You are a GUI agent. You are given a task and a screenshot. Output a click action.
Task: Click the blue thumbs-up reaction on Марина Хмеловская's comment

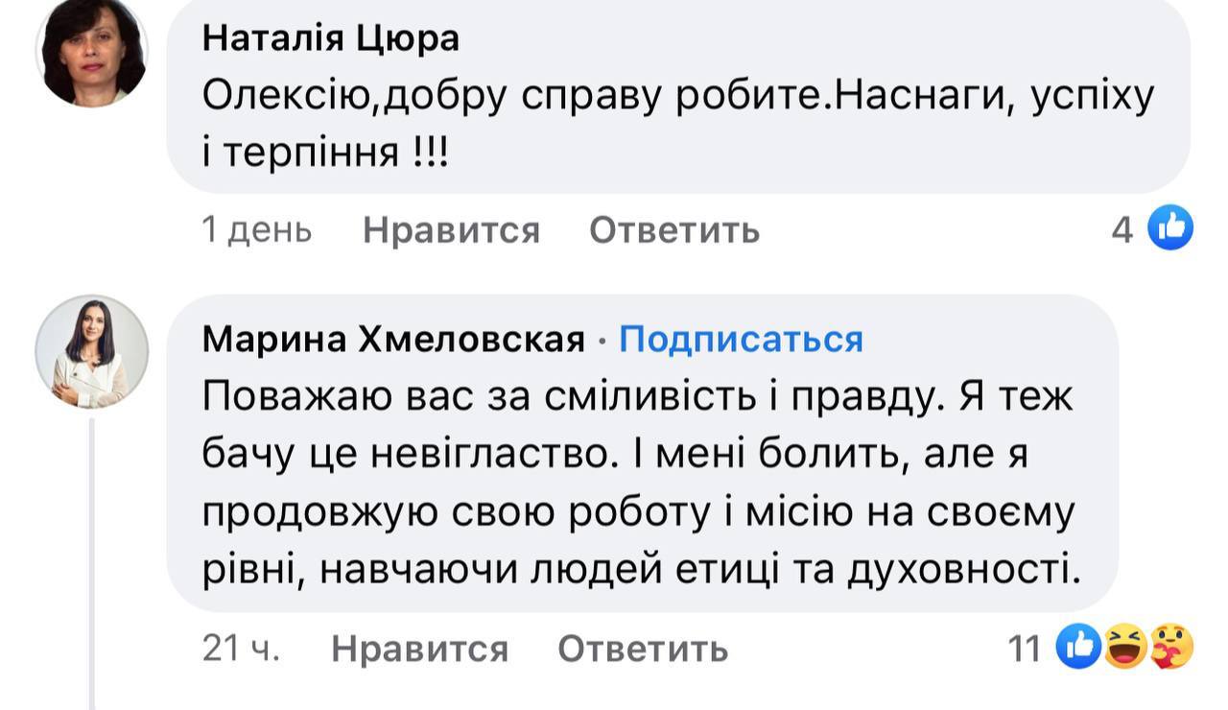[x=1077, y=647]
